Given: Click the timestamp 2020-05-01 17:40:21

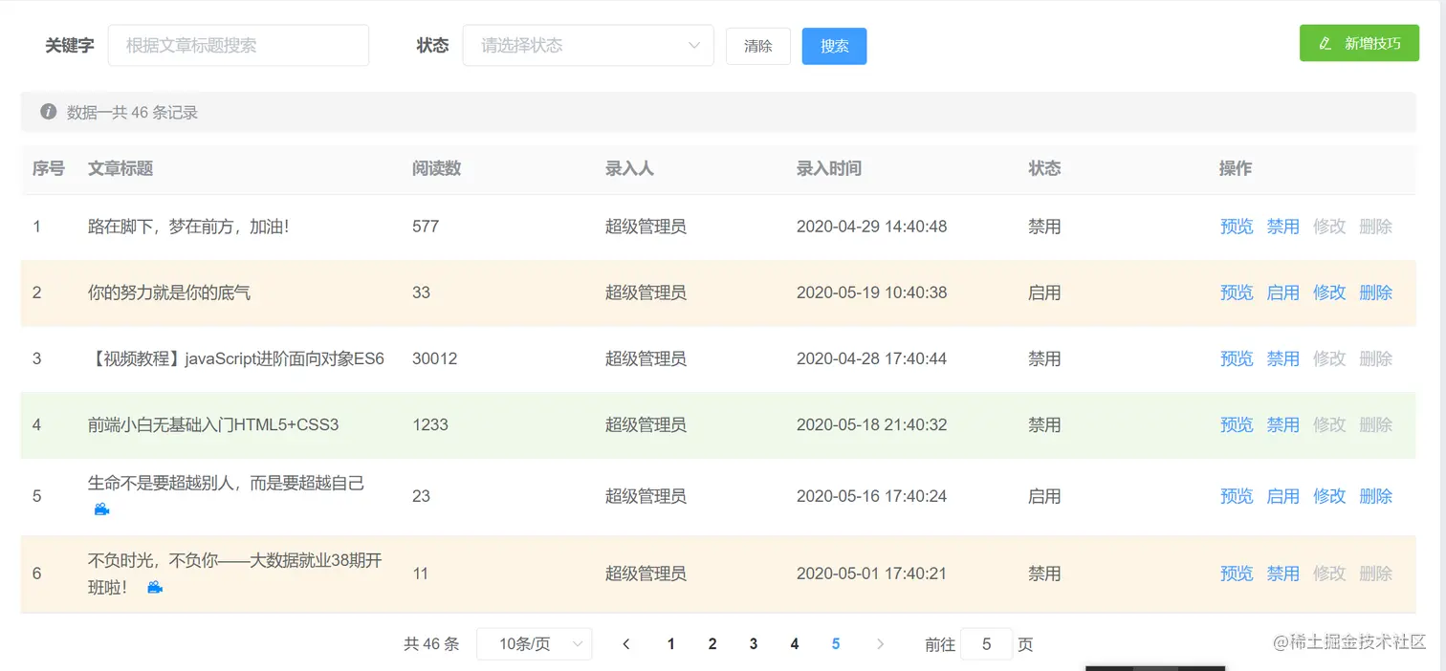Looking at the screenshot, I should [x=872, y=574].
